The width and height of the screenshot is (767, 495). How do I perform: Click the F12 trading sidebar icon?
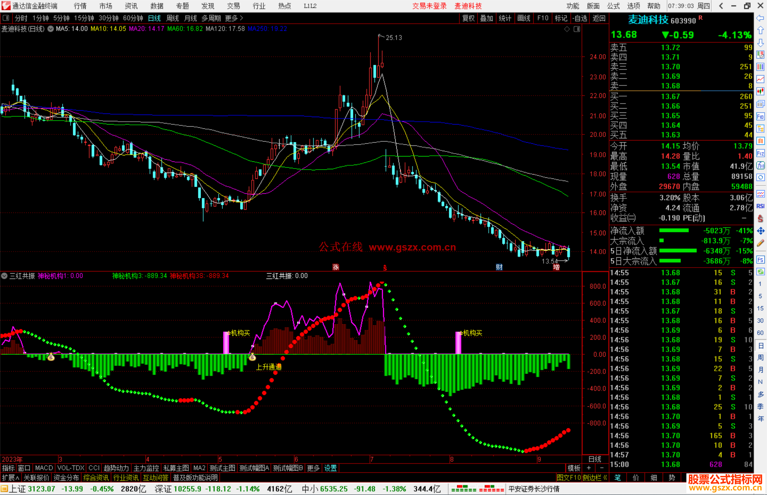click(760, 154)
